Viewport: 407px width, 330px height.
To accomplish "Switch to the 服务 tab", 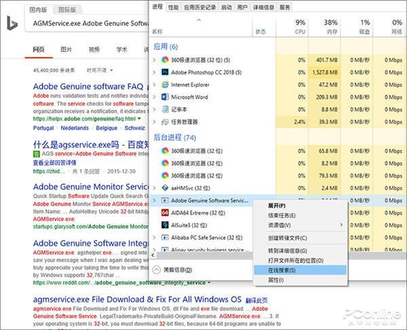I will (284, 7).
